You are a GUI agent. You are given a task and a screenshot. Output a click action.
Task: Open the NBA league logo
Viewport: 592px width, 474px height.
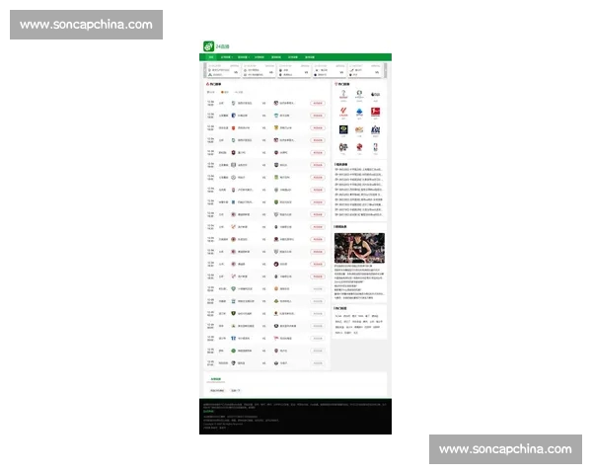tap(375, 147)
